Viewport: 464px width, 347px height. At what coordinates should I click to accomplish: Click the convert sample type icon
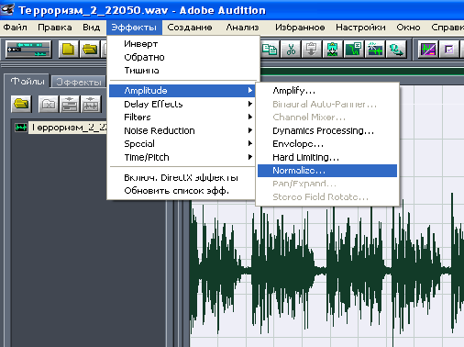click(x=396, y=49)
